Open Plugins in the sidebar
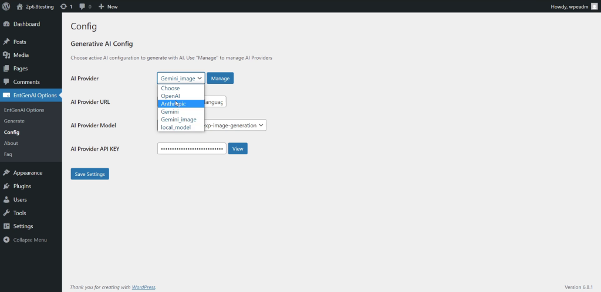601x292 pixels. click(22, 186)
